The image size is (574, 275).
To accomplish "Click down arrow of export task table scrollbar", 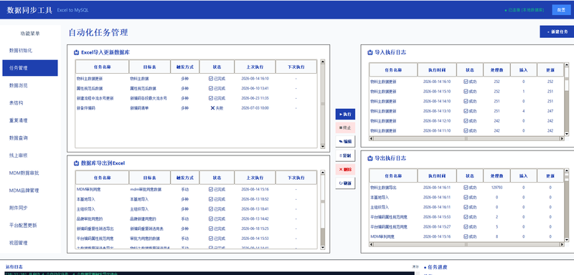I will (322, 248).
